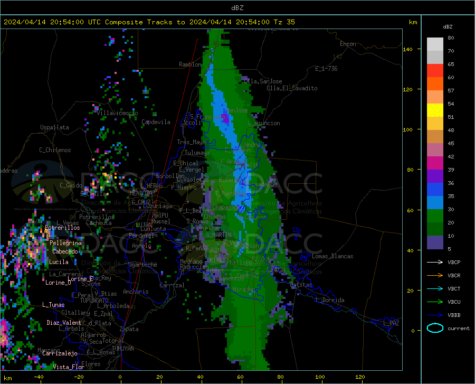Screen dimensions: 475x384
Task: Click the Uspallata map label
Action: (54, 127)
